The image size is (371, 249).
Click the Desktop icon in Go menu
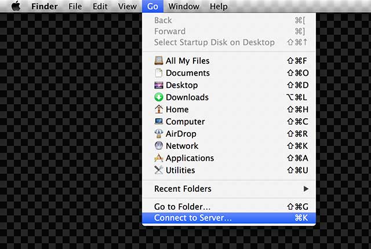click(x=159, y=85)
